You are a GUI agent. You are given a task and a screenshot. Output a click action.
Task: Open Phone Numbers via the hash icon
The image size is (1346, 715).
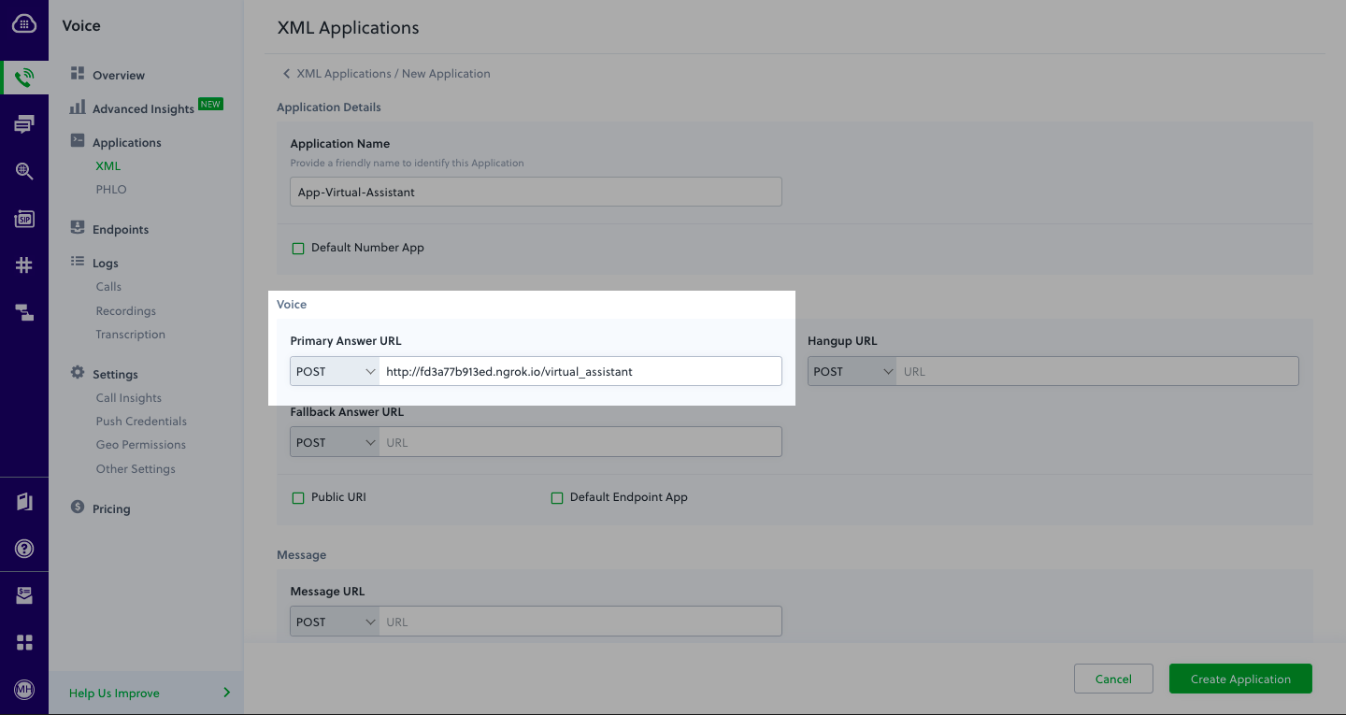click(24, 265)
